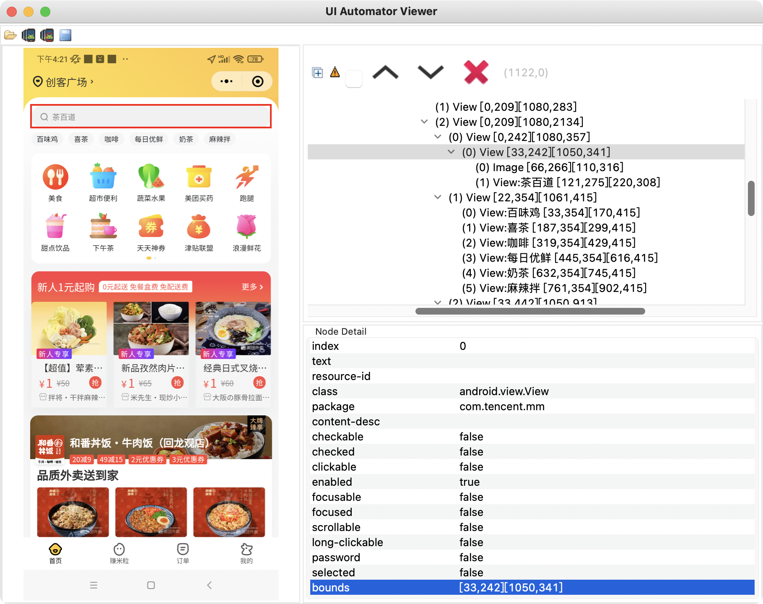Click the Device Screenshot toolbar icon
This screenshot has height=604, width=763.
pyautogui.click(x=29, y=35)
